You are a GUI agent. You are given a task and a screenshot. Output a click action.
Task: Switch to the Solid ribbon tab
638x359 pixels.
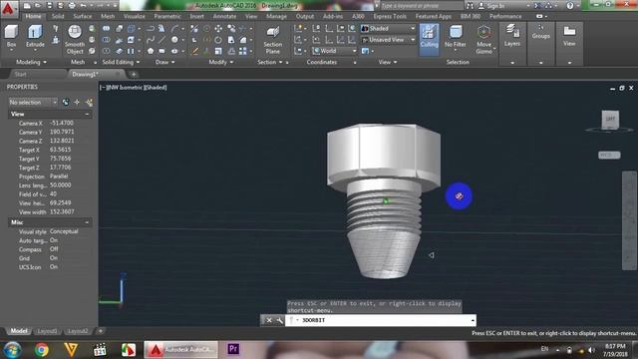[58, 16]
